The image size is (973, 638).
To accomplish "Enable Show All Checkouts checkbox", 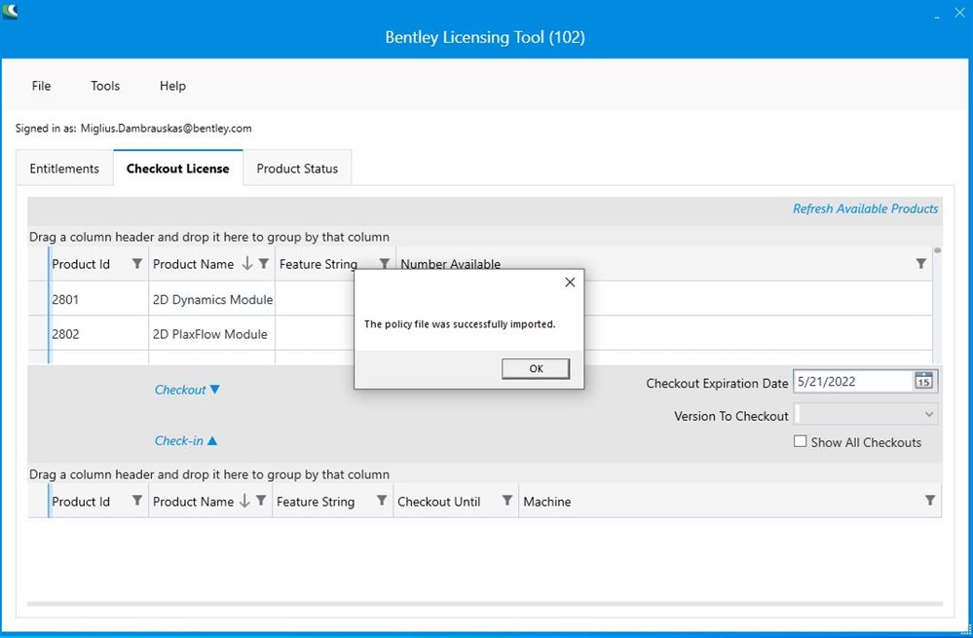I will click(800, 441).
